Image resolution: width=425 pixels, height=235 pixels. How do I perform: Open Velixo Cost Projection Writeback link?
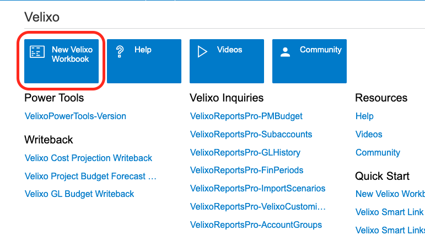point(88,158)
